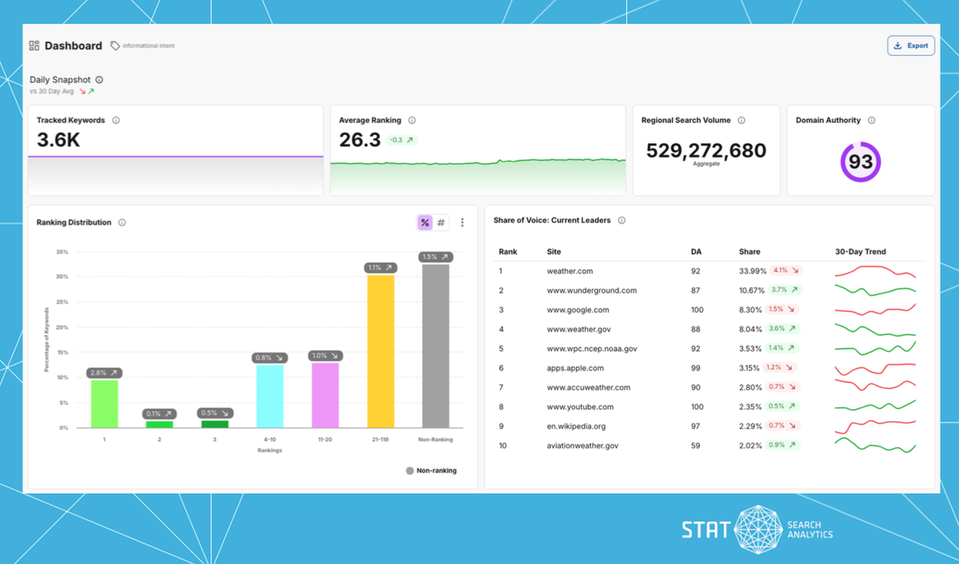Click the Average Ranking info icon

pyautogui.click(x=411, y=120)
